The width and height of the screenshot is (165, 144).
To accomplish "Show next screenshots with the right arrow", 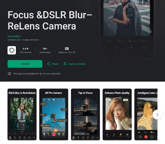I will coord(157,115).
